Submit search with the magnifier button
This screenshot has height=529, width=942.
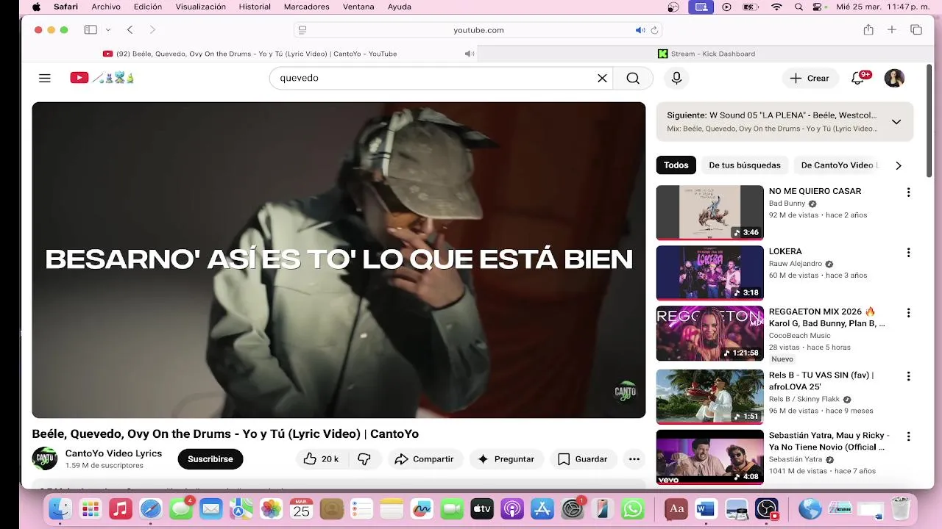(633, 78)
